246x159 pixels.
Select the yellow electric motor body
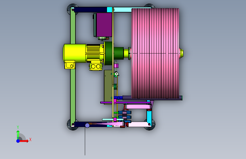[75, 53]
